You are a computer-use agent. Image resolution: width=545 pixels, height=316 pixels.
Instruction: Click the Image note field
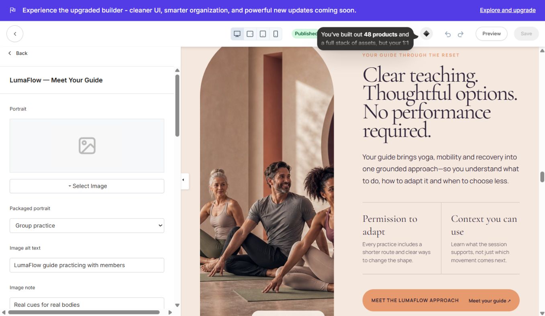[x=87, y=304]
